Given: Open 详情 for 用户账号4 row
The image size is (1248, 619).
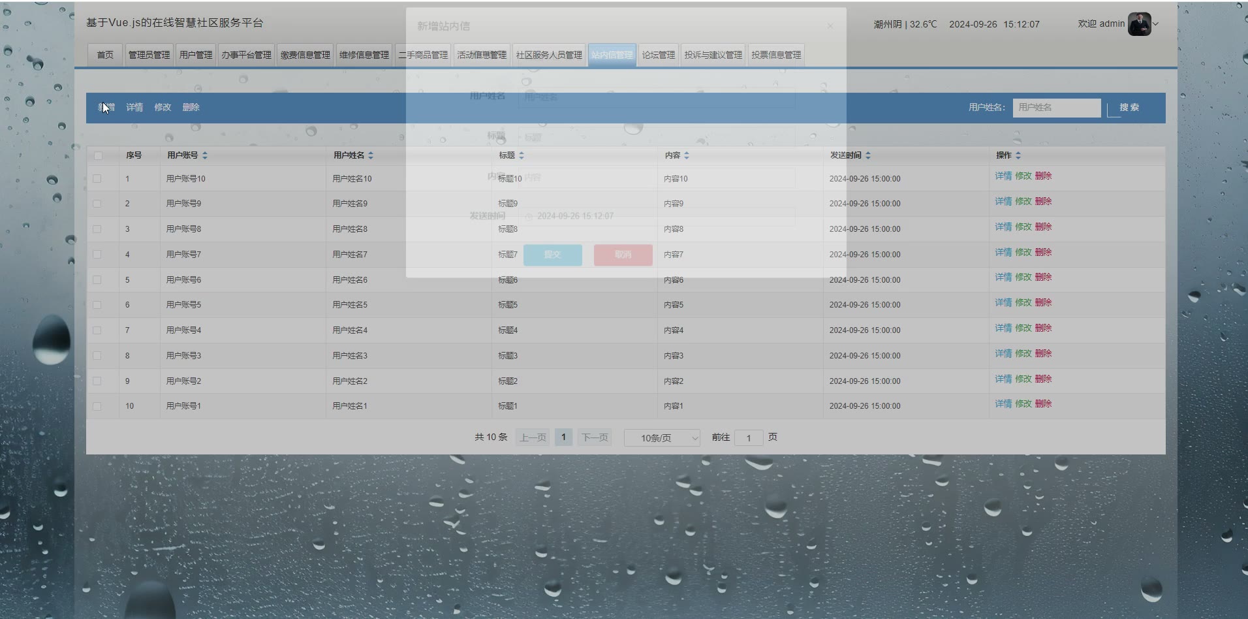Looking at the screenshot, I should point(1003,328).
